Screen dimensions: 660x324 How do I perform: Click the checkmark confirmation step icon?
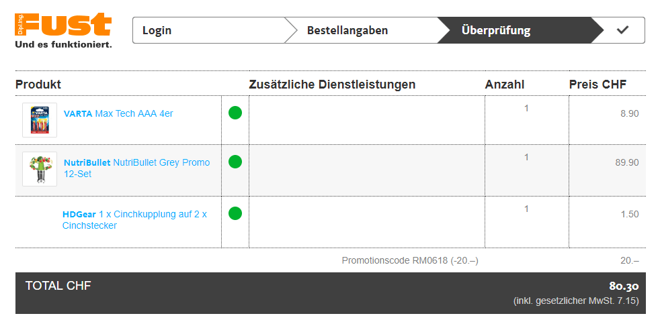pyautogui.click(x=622, y=30)
